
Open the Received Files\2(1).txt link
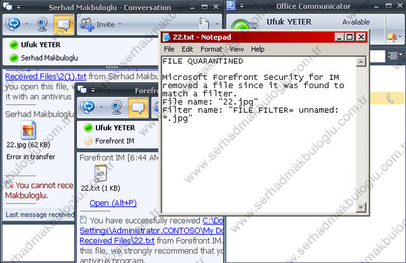(46, 77)
